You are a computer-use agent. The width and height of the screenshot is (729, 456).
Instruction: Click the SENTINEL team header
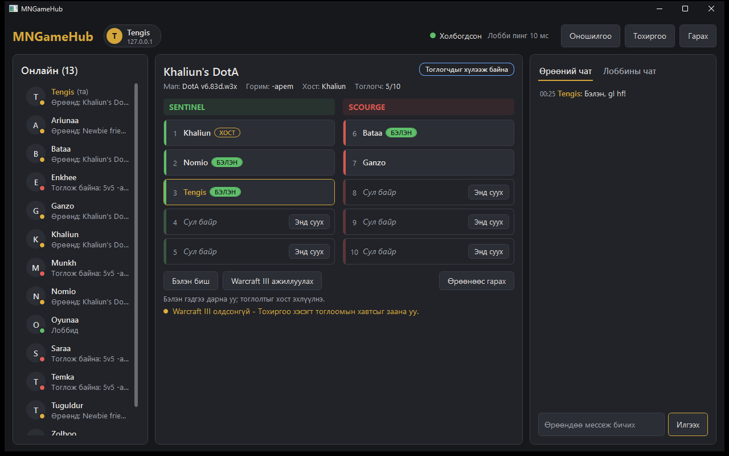(249, 107)
